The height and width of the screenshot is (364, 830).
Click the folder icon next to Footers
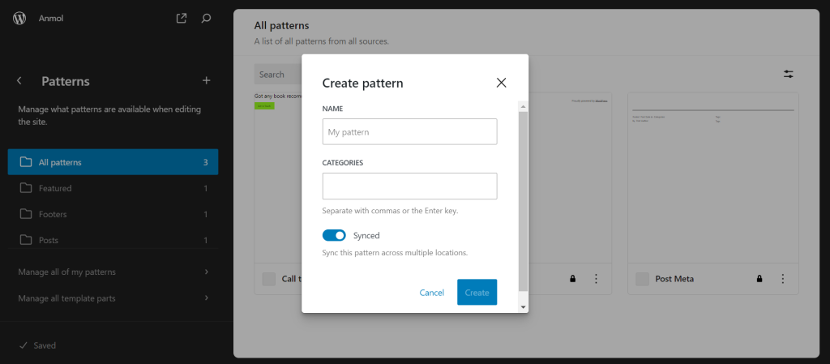click(25, 214)
